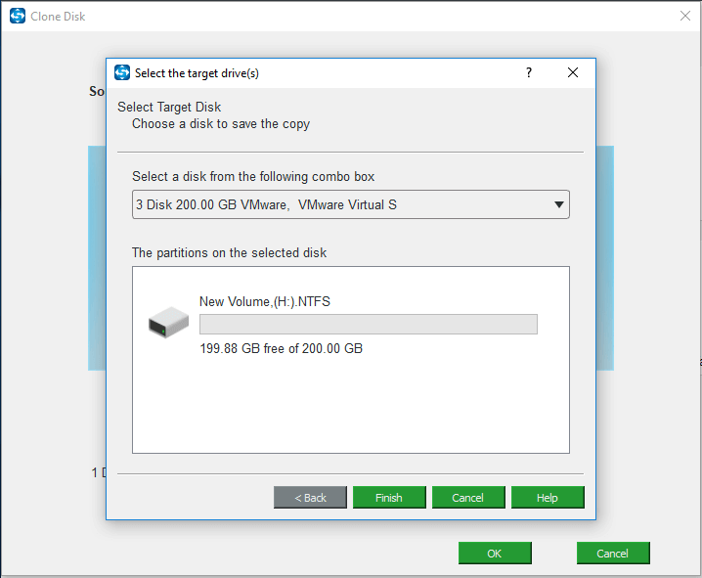The width and height of the screenshot is (702, 578).
Task: Click the icon beside 'Select the target drive(s)'
Action: pos(122,73)
